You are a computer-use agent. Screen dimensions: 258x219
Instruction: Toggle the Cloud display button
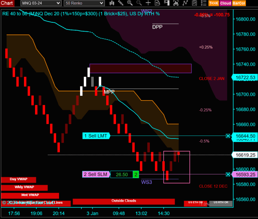tap(225, 3)
